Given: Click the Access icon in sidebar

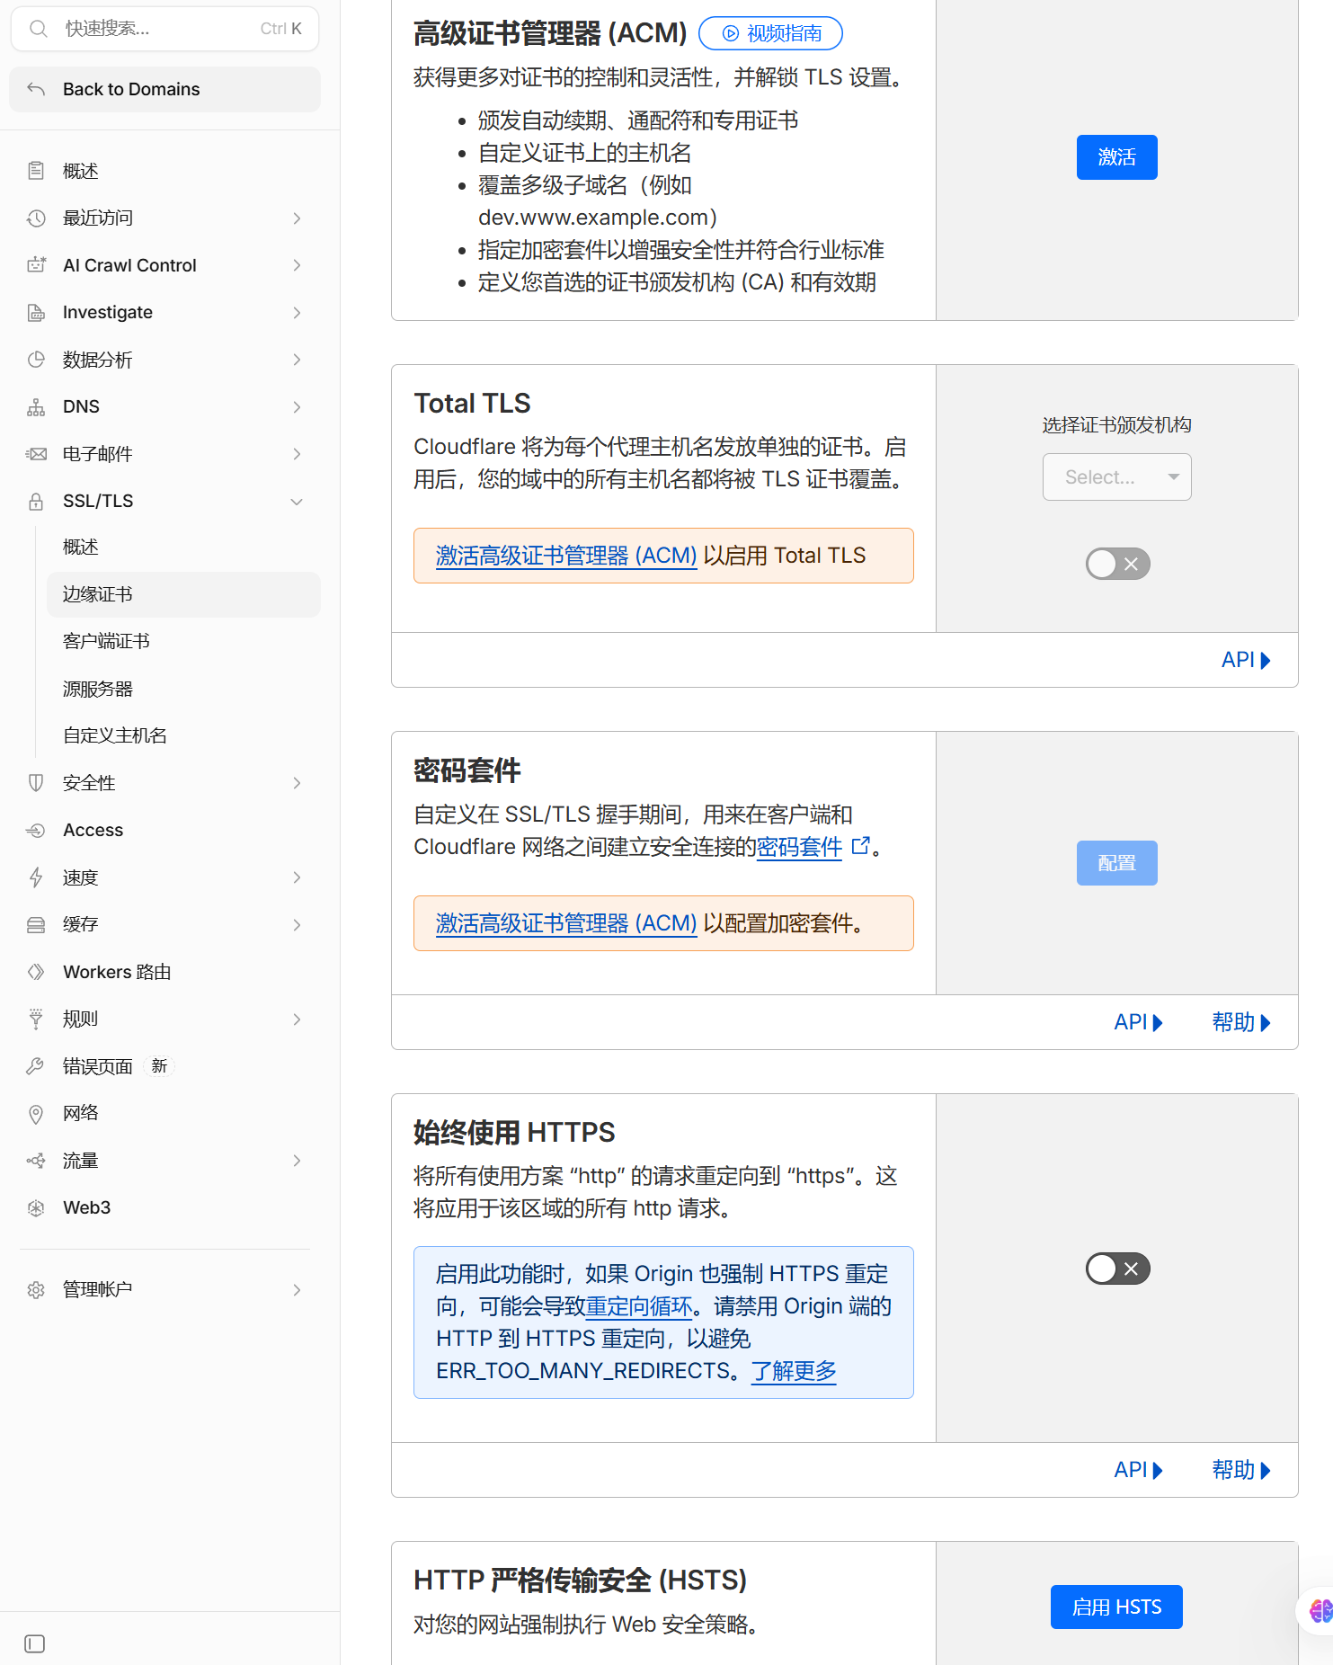Looking at the screenshot, I should (36, 830).
